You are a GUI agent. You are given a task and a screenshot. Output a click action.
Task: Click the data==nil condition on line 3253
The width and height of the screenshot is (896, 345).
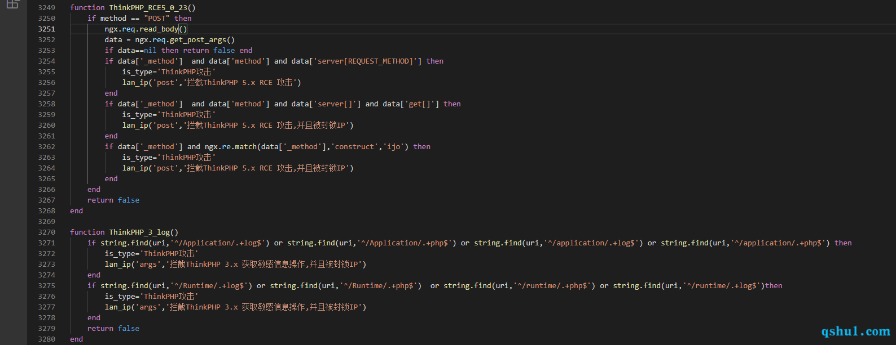[137, 51]
